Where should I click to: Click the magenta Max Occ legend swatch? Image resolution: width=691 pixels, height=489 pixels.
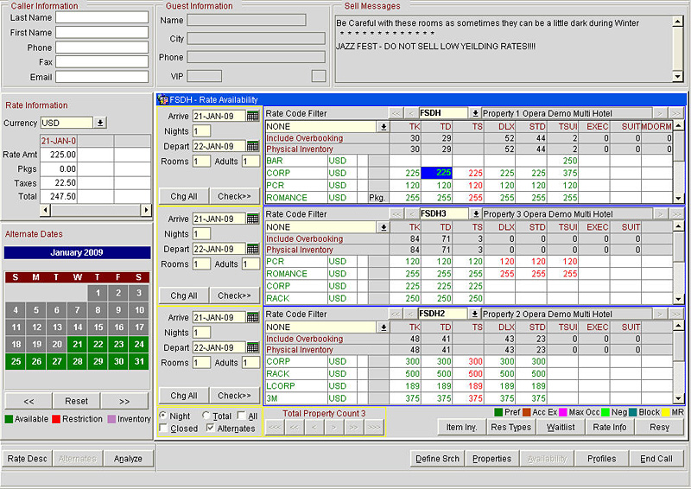point(563,412)
